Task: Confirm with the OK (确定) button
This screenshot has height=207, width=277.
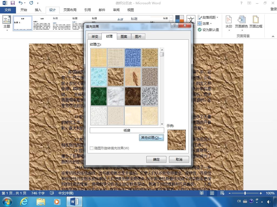Action: click(156, 160)
